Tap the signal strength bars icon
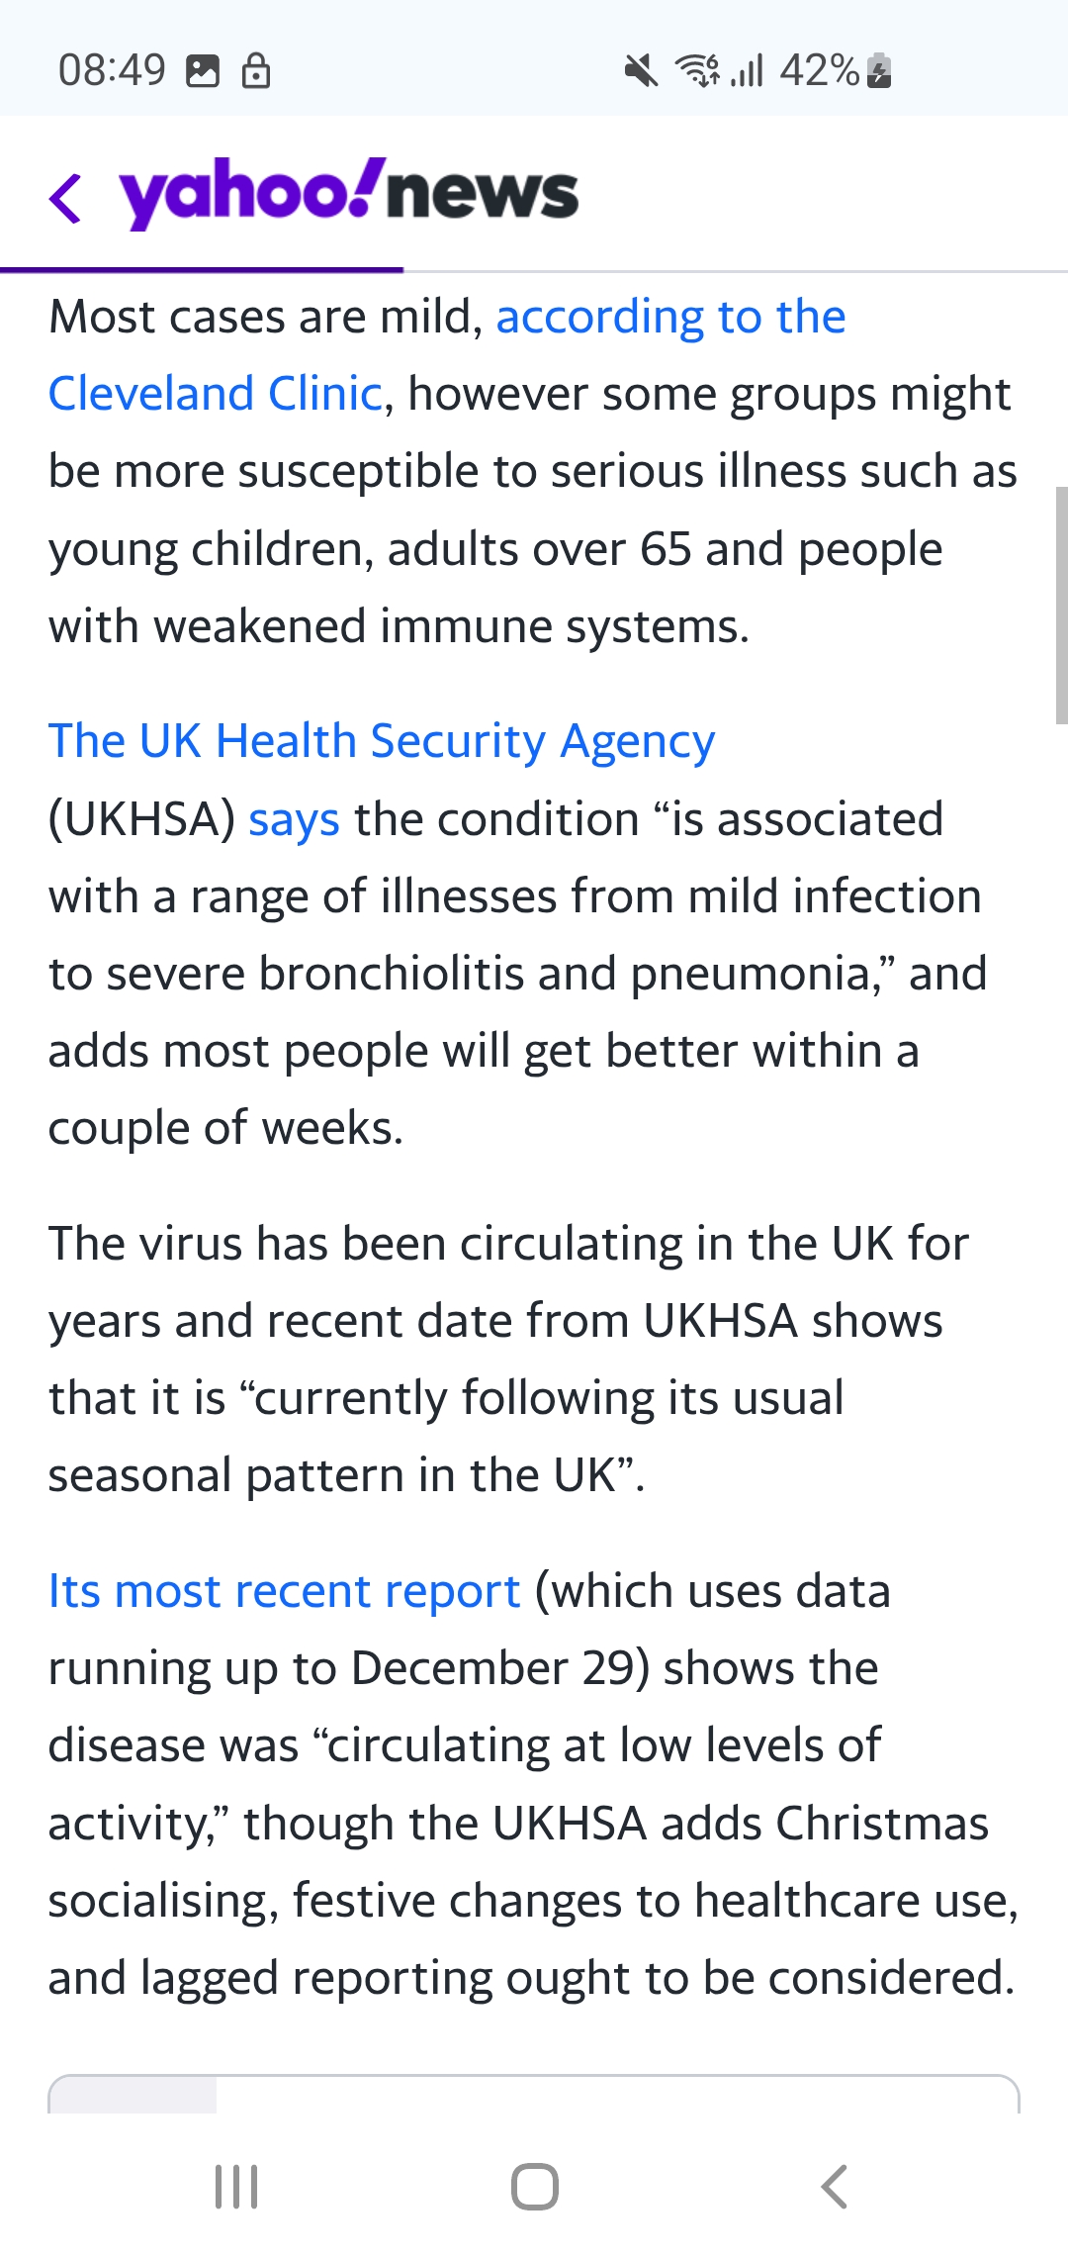The width and height of the screenshot is (1068, 2256). 748,71
